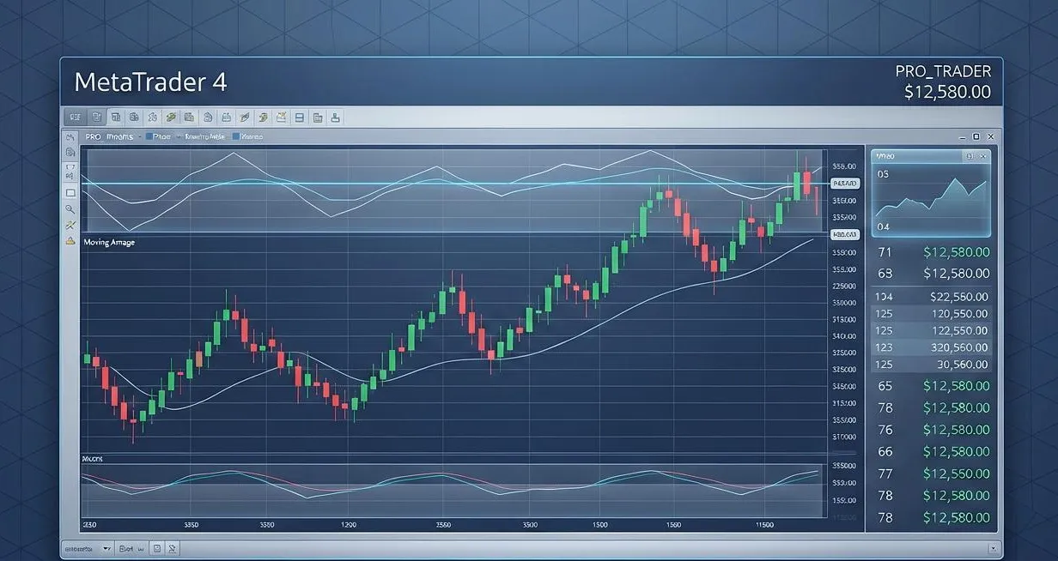Click the document icon next to the leftmost toolbar button
Image resolution: width=1058 pixels, height=561 pixels.
click(97, 117)
